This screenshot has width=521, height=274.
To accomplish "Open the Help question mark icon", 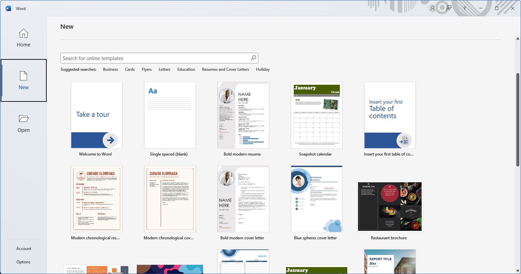I will point(464,8).
